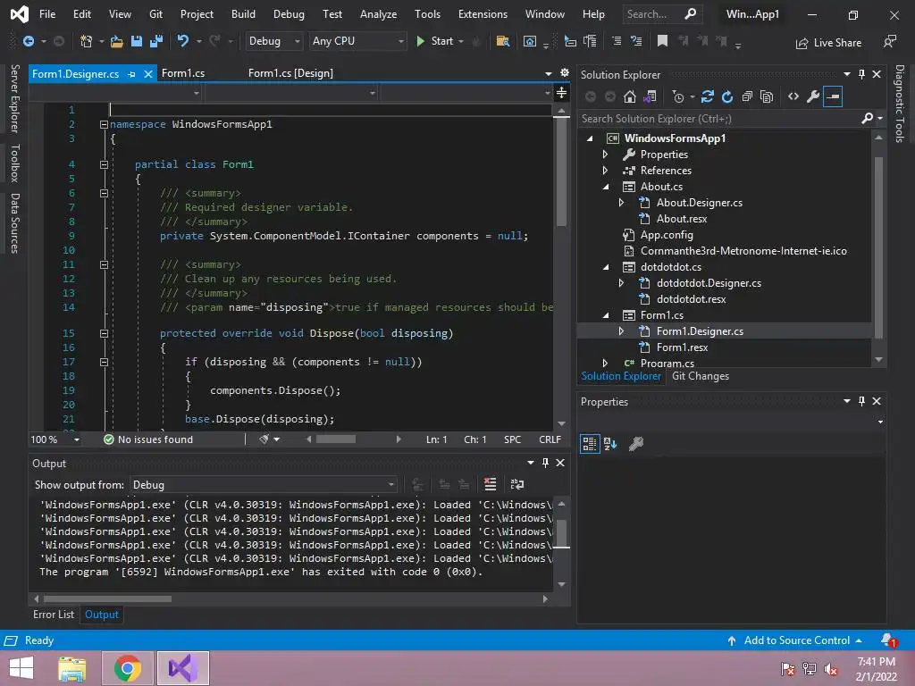Viewport: 915px width, 686px height.
Task: Click the Solution Explorer Home icon
Action: [x=630, y=96]
